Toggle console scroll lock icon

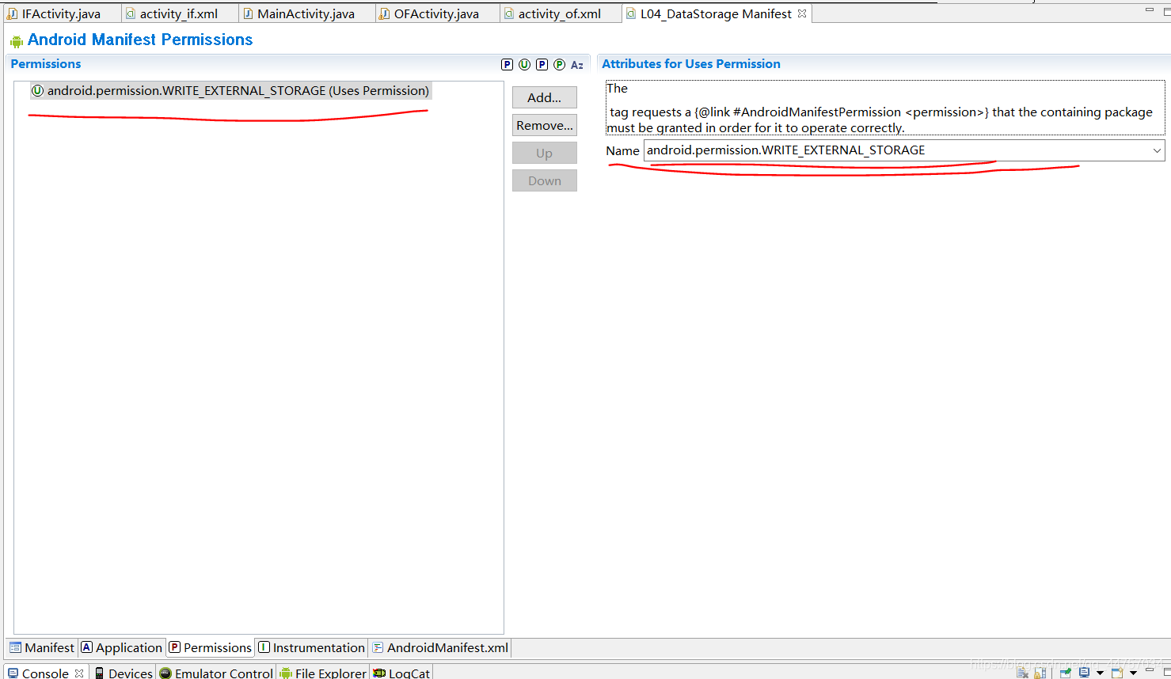tap(1040, 673)
